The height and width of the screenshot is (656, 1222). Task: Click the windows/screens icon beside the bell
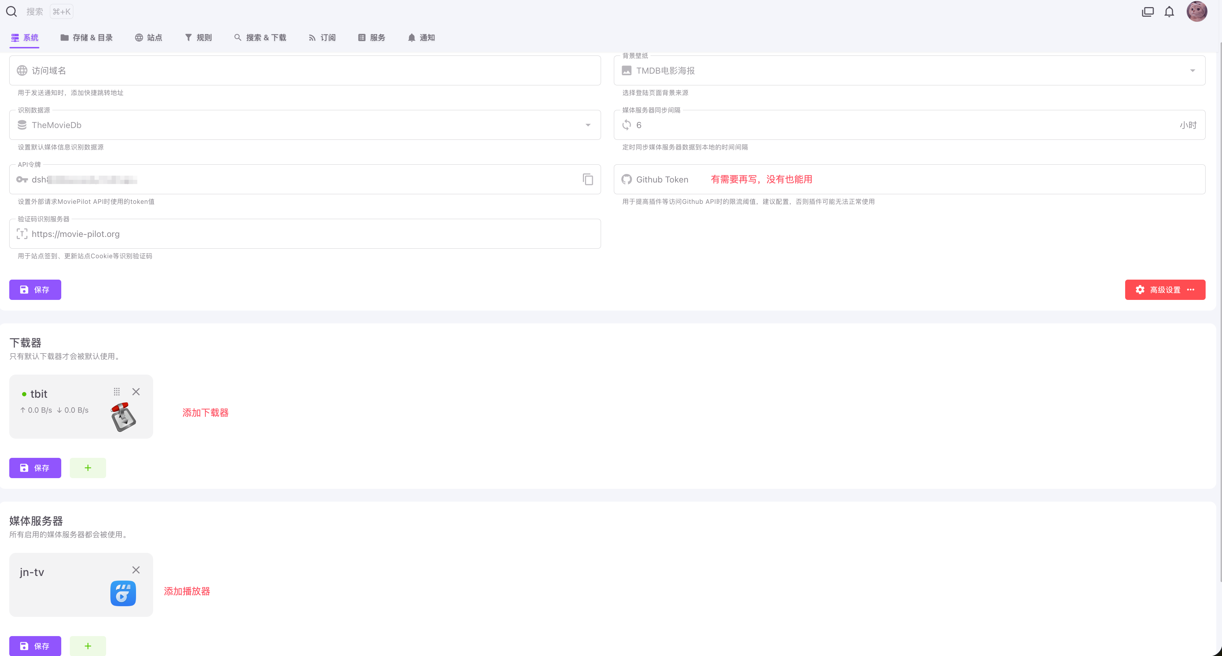tap(1148, 12)
